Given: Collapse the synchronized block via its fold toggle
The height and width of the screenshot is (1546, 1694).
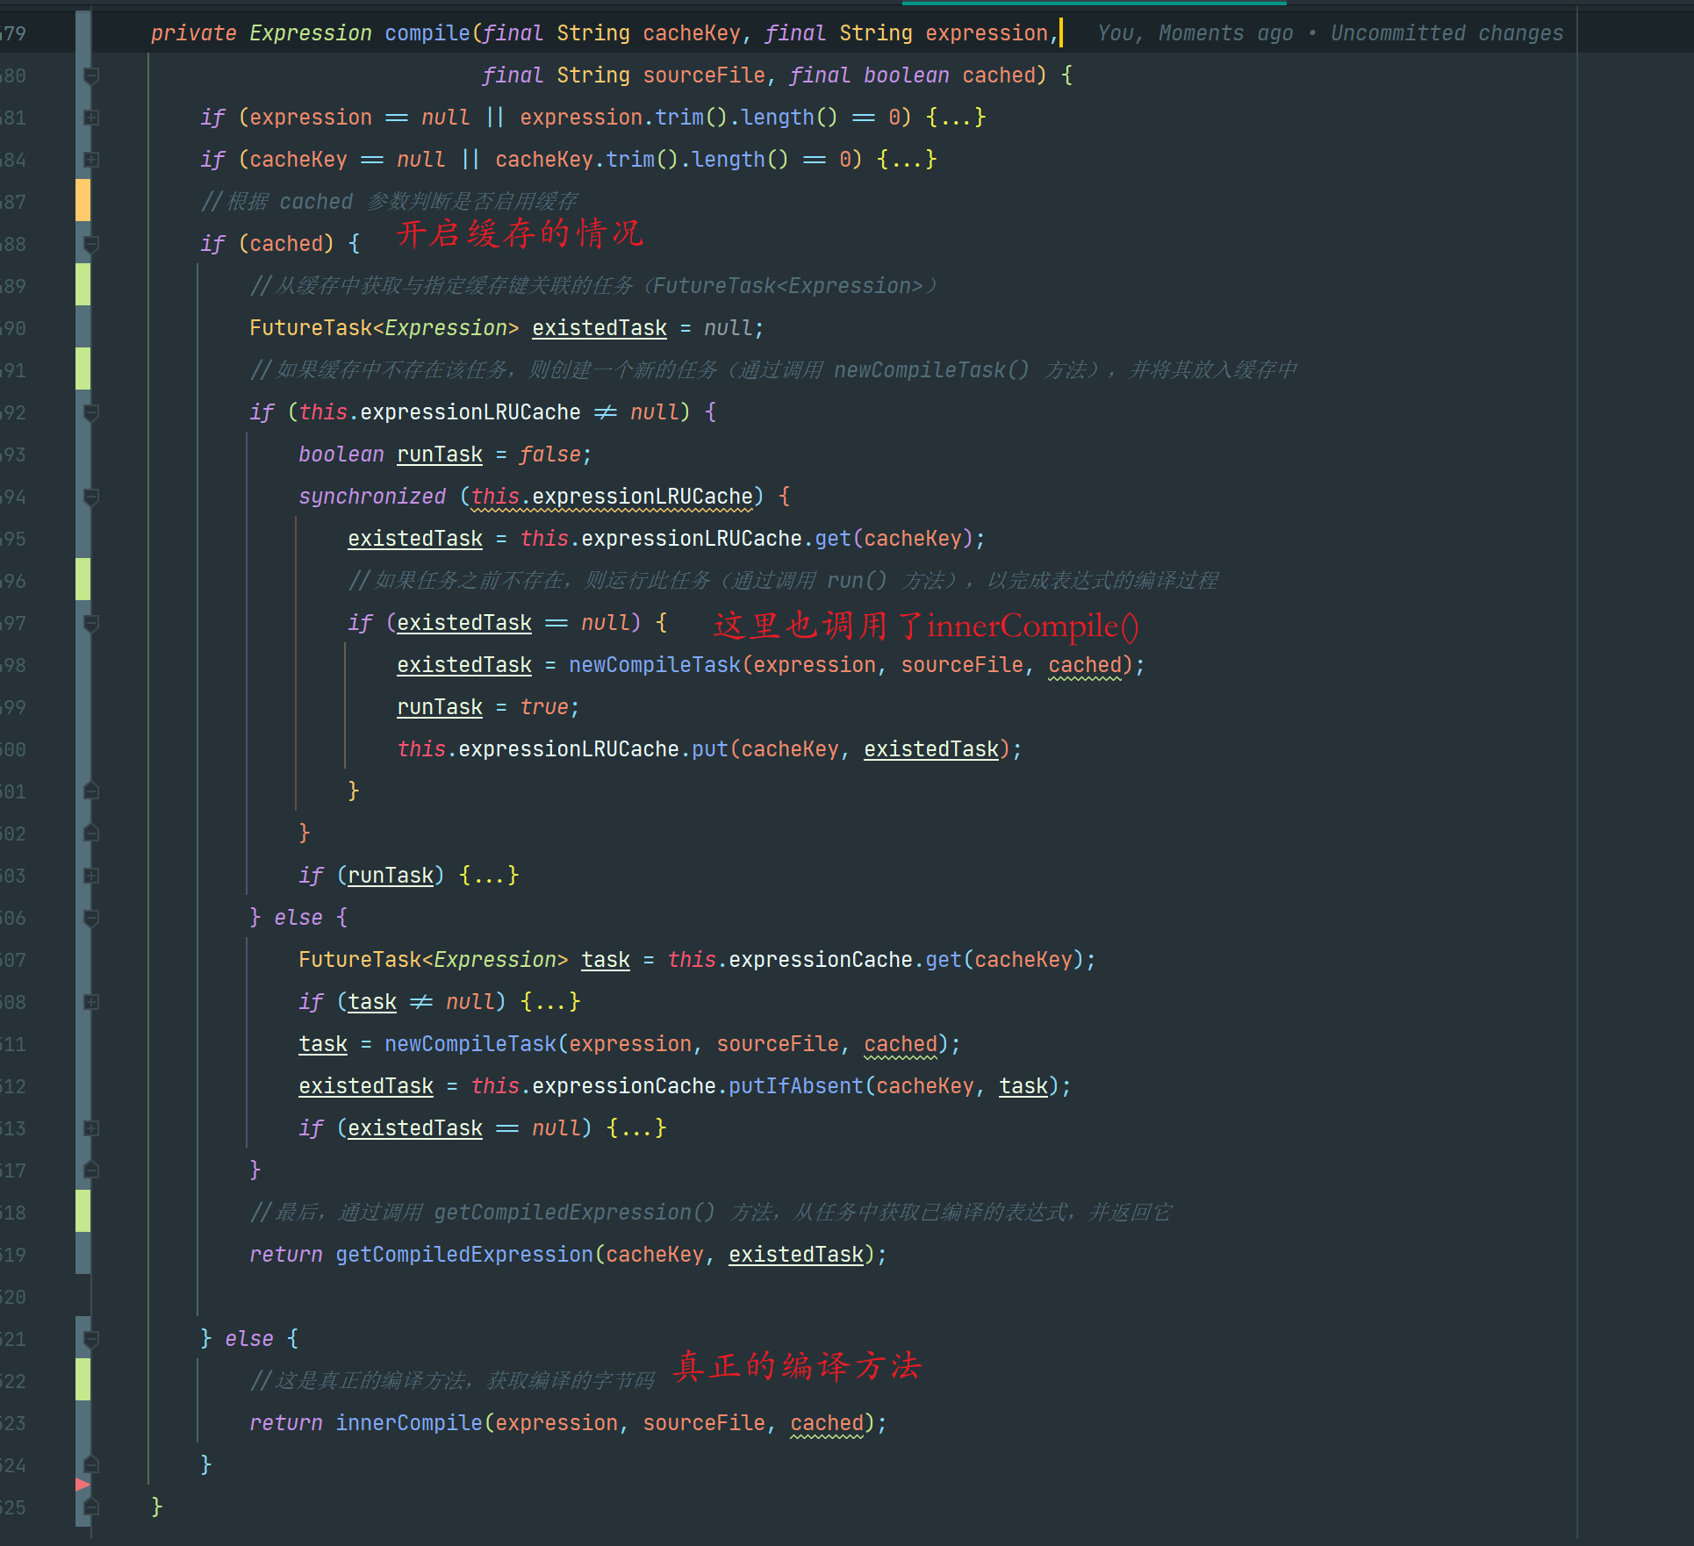Looking at the screenshot, I should pyautogui.click(x=90, y=496).
